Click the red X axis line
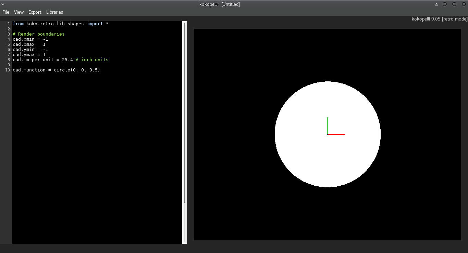 click(336, 134)
